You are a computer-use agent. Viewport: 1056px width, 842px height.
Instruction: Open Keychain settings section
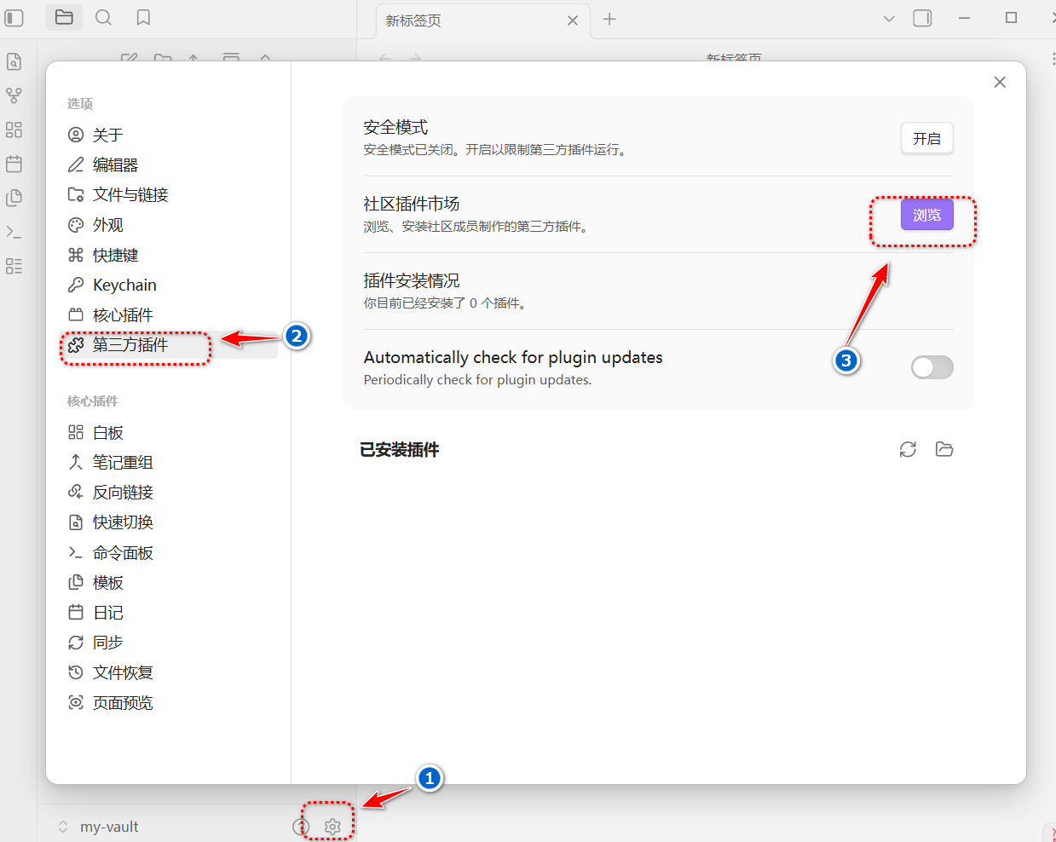click(x=124, y=285)
